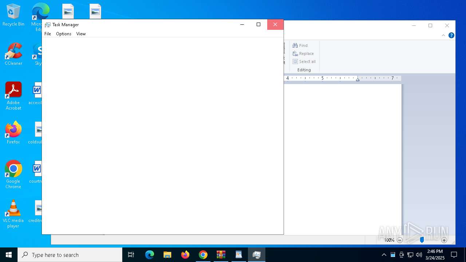Click zoom in plus button in WordPad
466x262 pixels.
[444, 240]
